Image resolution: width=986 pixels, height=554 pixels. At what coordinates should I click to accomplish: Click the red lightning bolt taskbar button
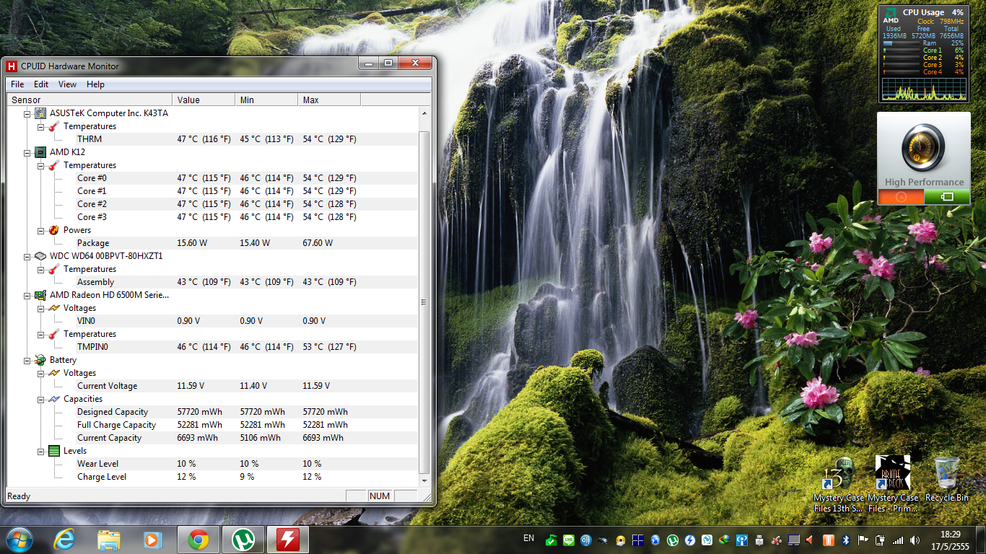coord(288,540)
